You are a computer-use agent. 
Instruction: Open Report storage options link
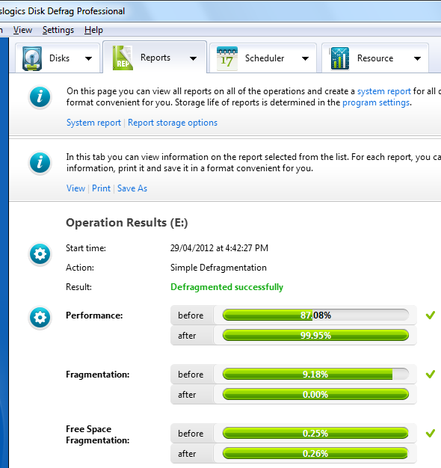click(x=173, y=123)
